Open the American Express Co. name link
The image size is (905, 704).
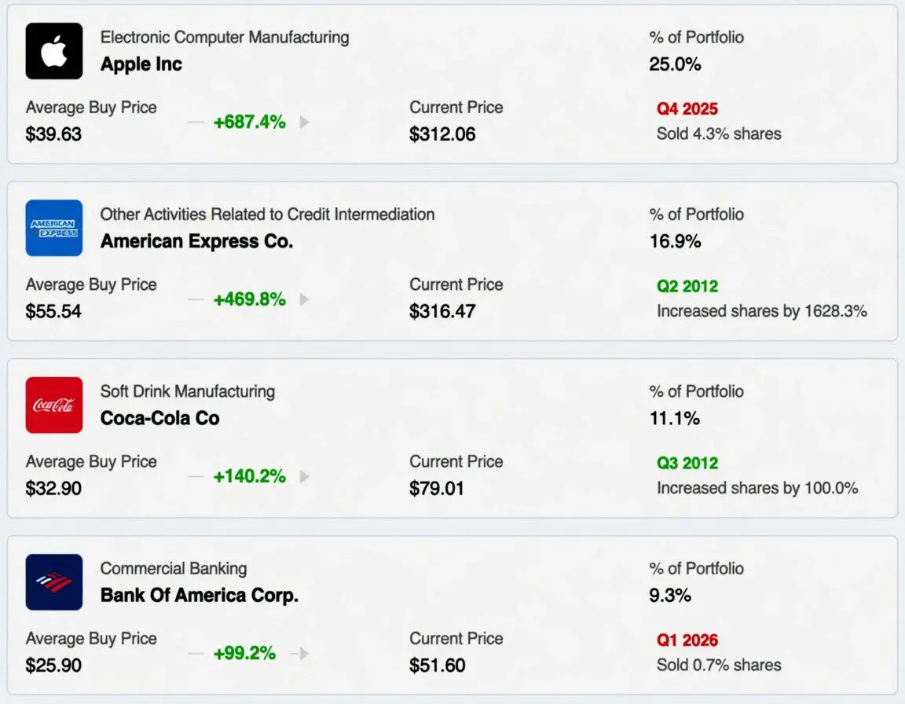pyautogui.click(x=197, y=241)
